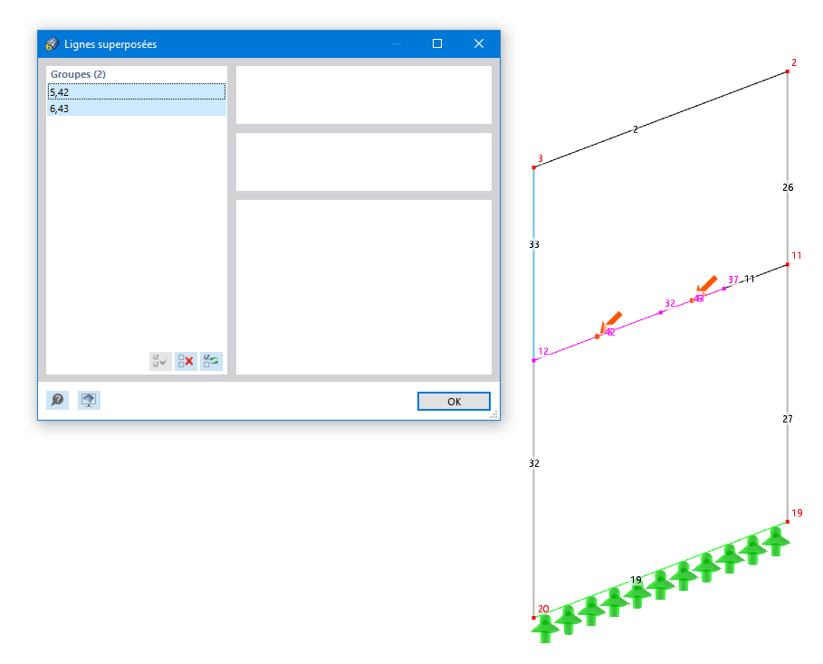Click node 3 red marker
The height and width of the screenshot is (664, 823).
[x=534, y=167]
